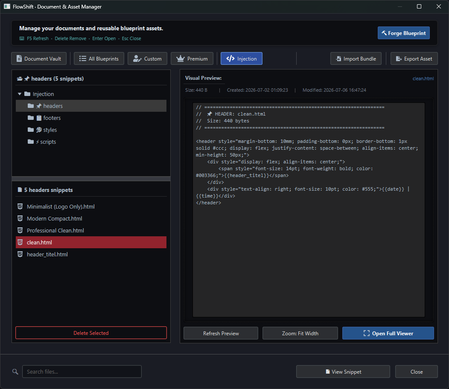Screen dimensions: 449x389
Task: Maximize the FlowShift window
Action: coord(419,6)
